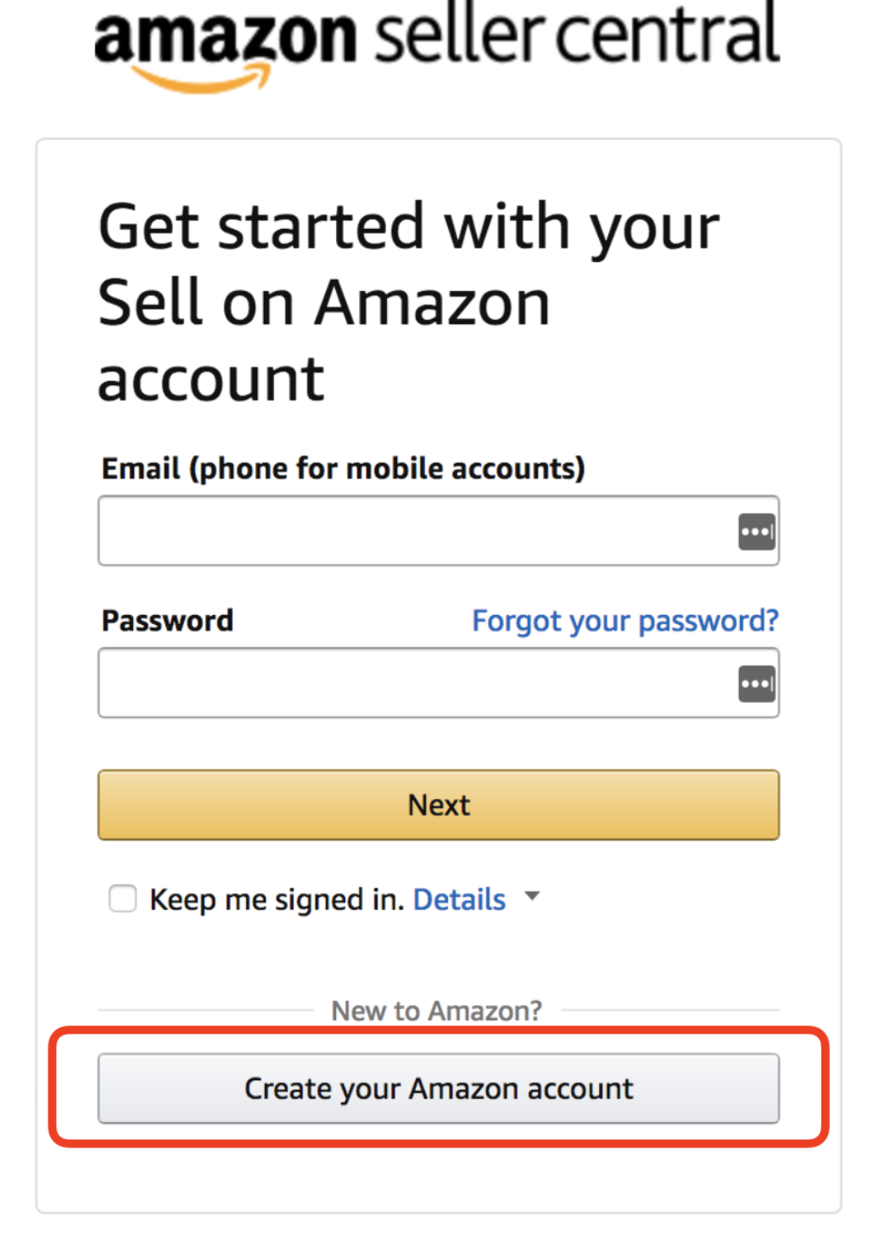Focus the Email or phone input field
Image resolution: width=879 pixels, height=1233 pixels.
tap(439, 531)
